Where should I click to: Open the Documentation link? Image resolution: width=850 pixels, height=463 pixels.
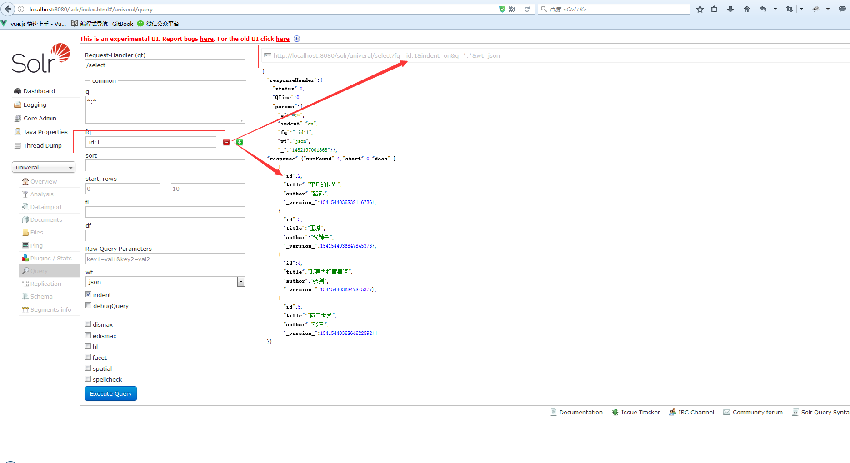pos(576,412)
